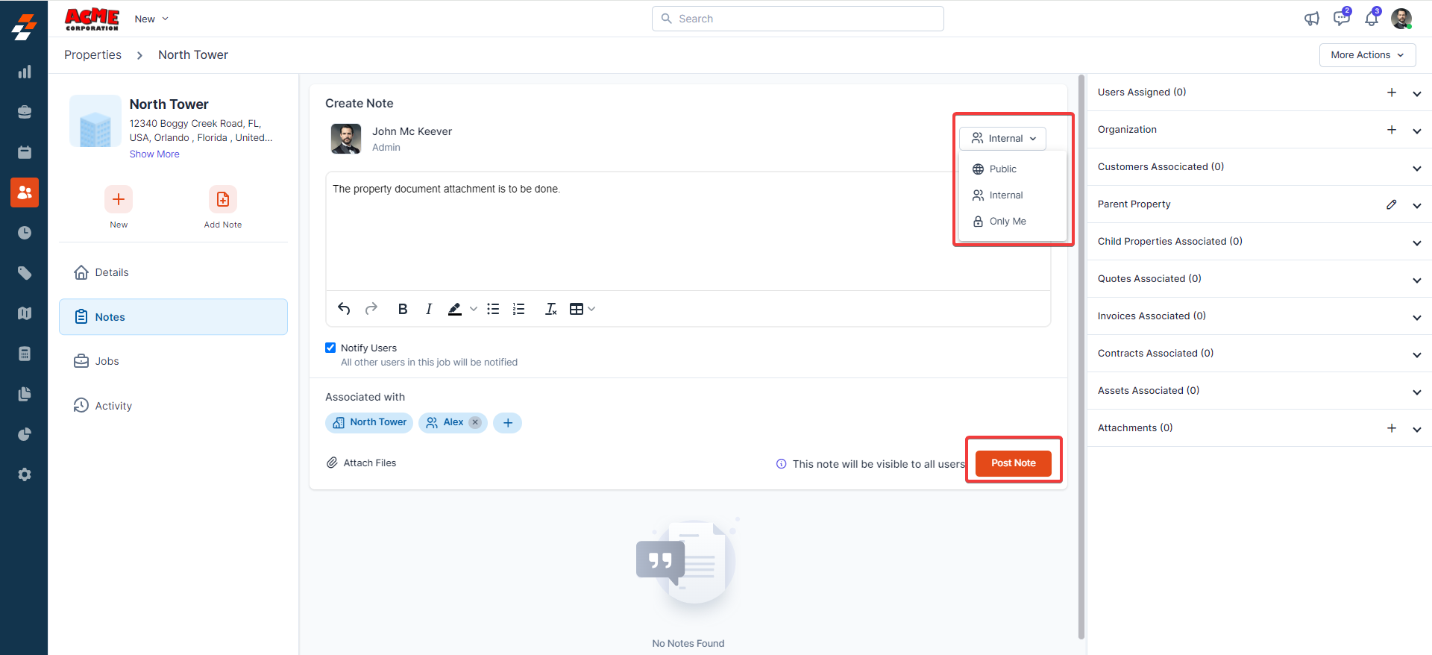Expand the Parent Property section
This screenshot has height=655, width=1432.
click(1416, 205)
